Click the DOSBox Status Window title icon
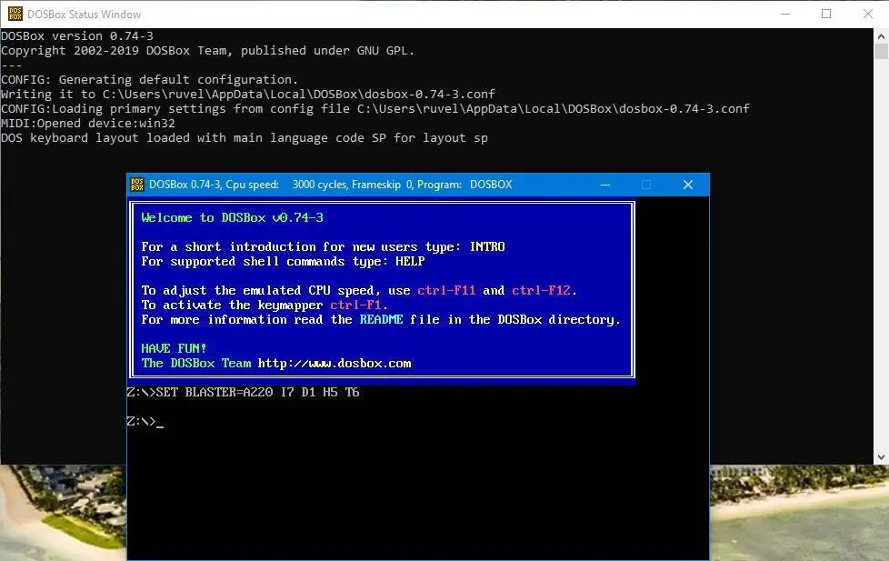This screenshot has width=889, height=561. [x=15, y=14]
